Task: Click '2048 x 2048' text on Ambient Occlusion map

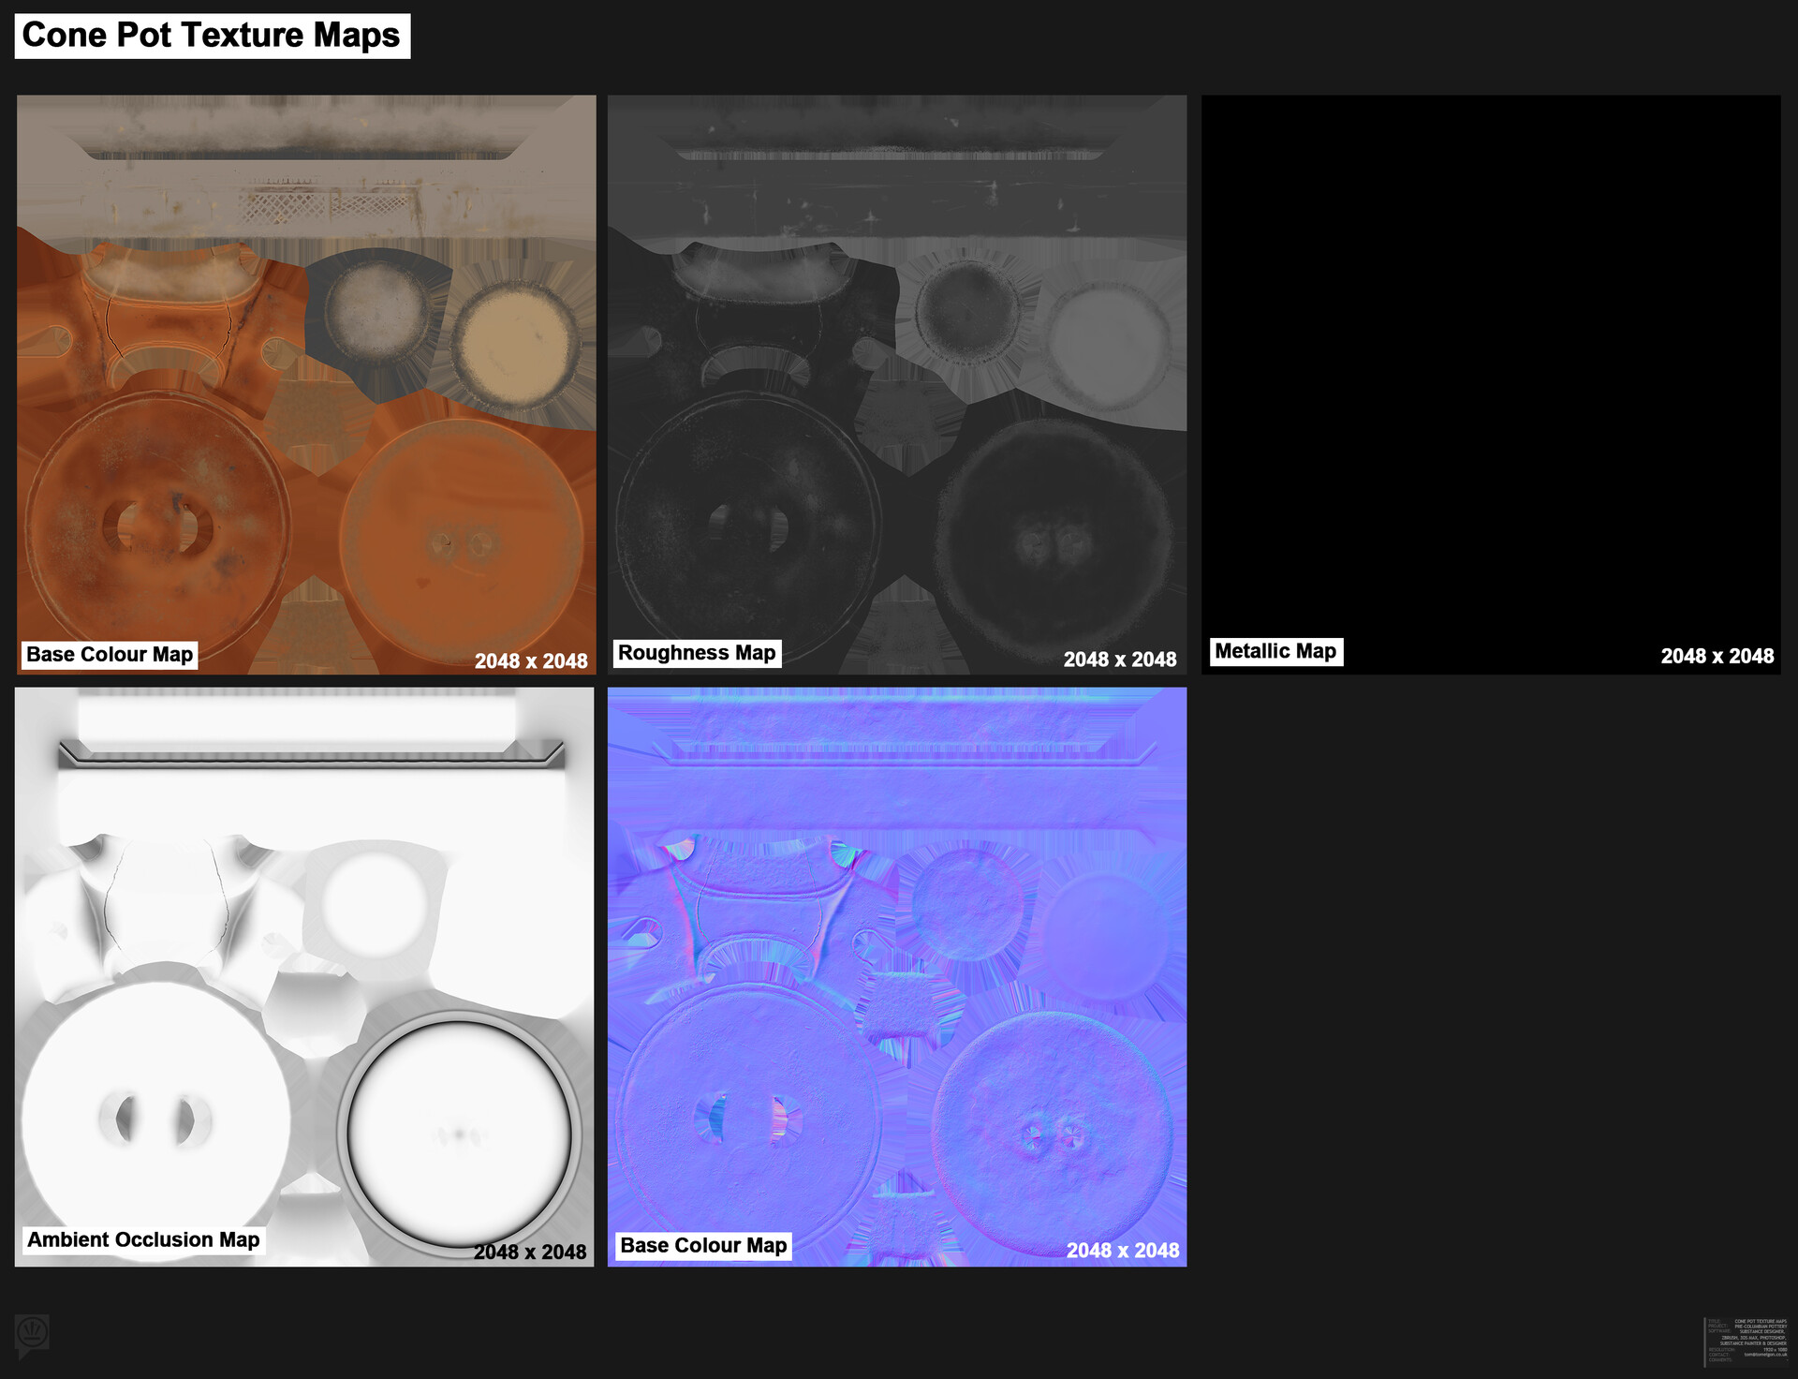Action: point(530,1253)
